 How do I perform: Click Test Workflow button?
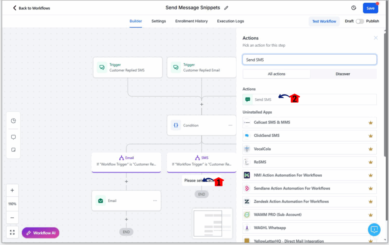click(x=324, y=21)
